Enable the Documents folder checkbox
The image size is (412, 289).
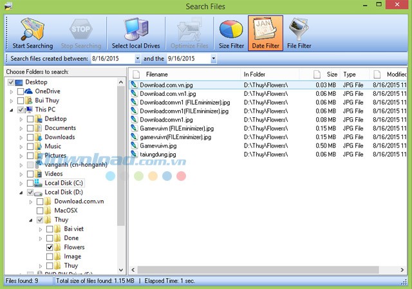(x=30, y=128)
